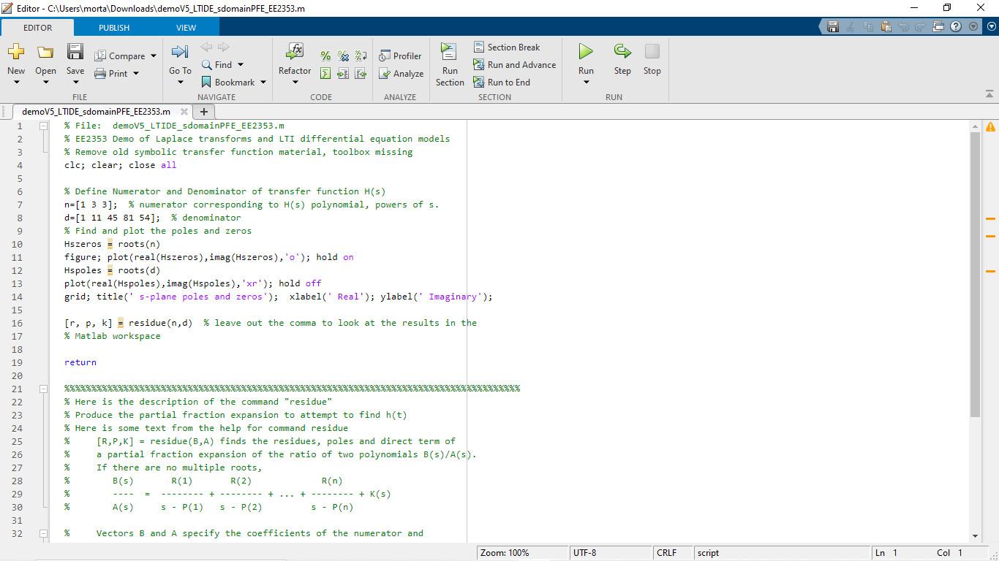Click the Profiler icon
The width and height of the screenshot is (999, 561).
385,56
